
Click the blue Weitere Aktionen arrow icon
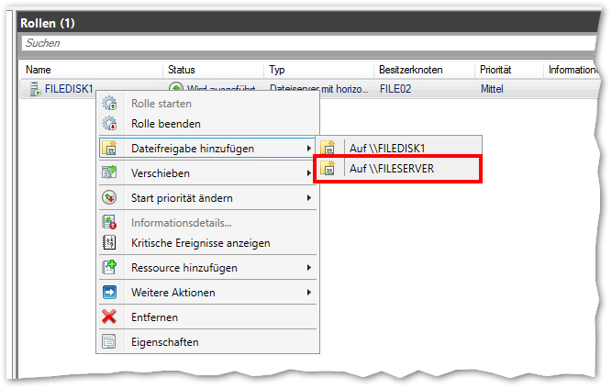point(110,293)
